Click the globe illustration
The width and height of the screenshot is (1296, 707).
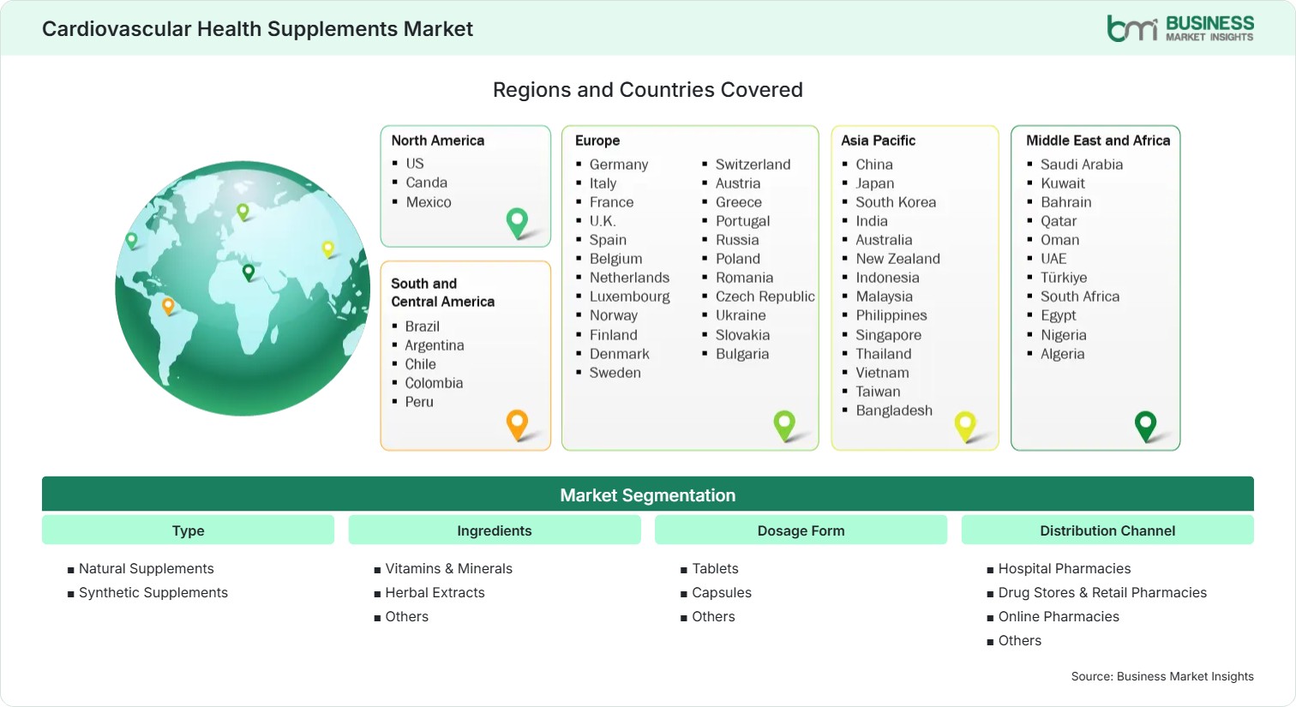pyautogui.click(x=243, y=289)
